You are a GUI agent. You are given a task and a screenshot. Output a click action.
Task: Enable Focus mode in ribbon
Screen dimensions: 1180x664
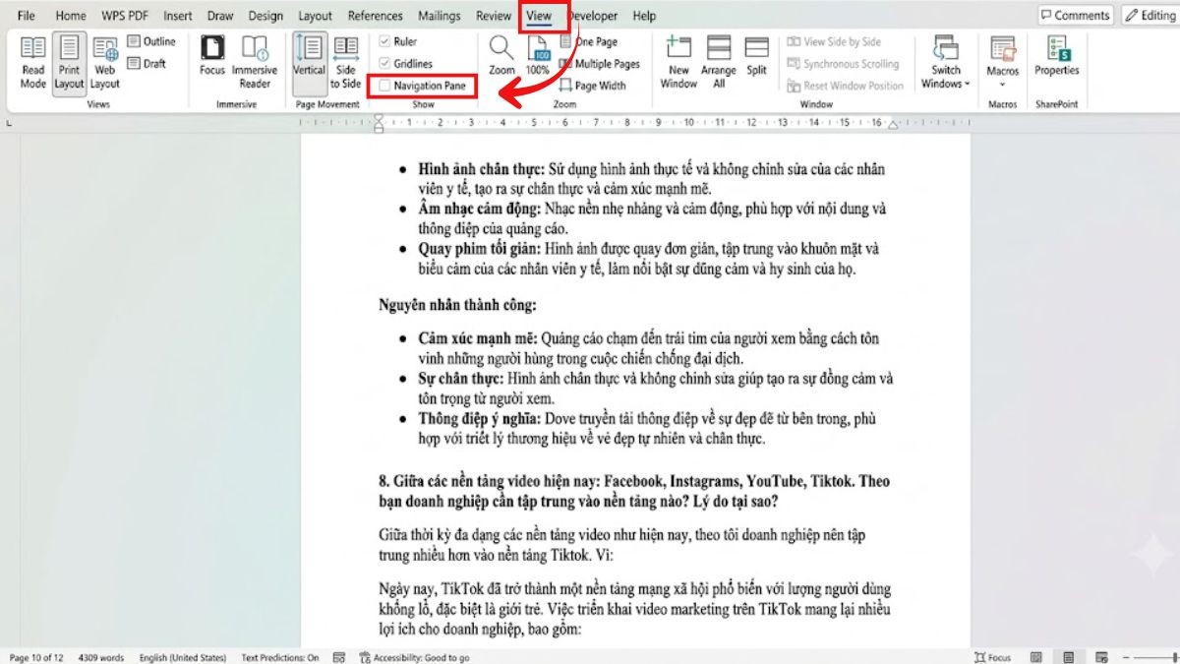coord(211,57)
